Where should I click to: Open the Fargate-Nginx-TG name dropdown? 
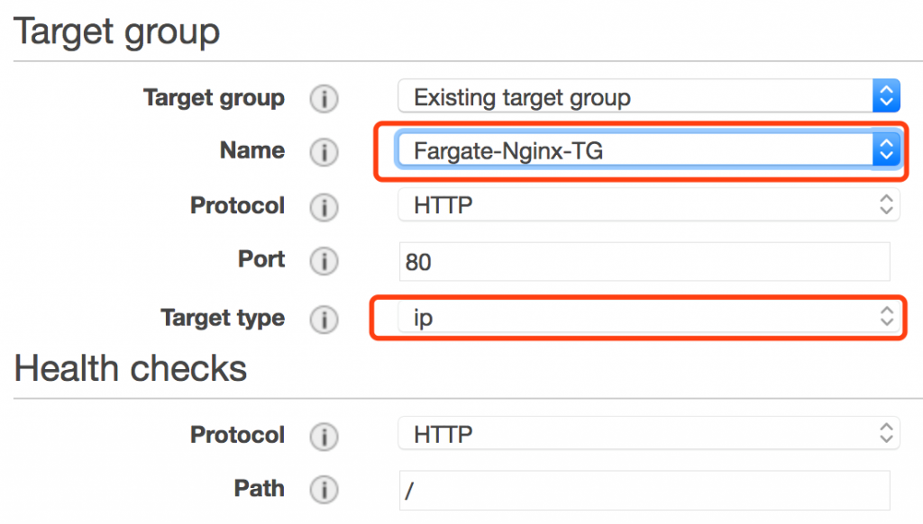point(649,150)
